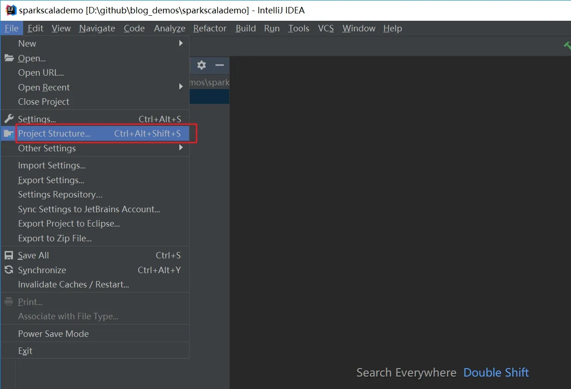
Task: Open the Navigate menu
Action: (97, 28)
